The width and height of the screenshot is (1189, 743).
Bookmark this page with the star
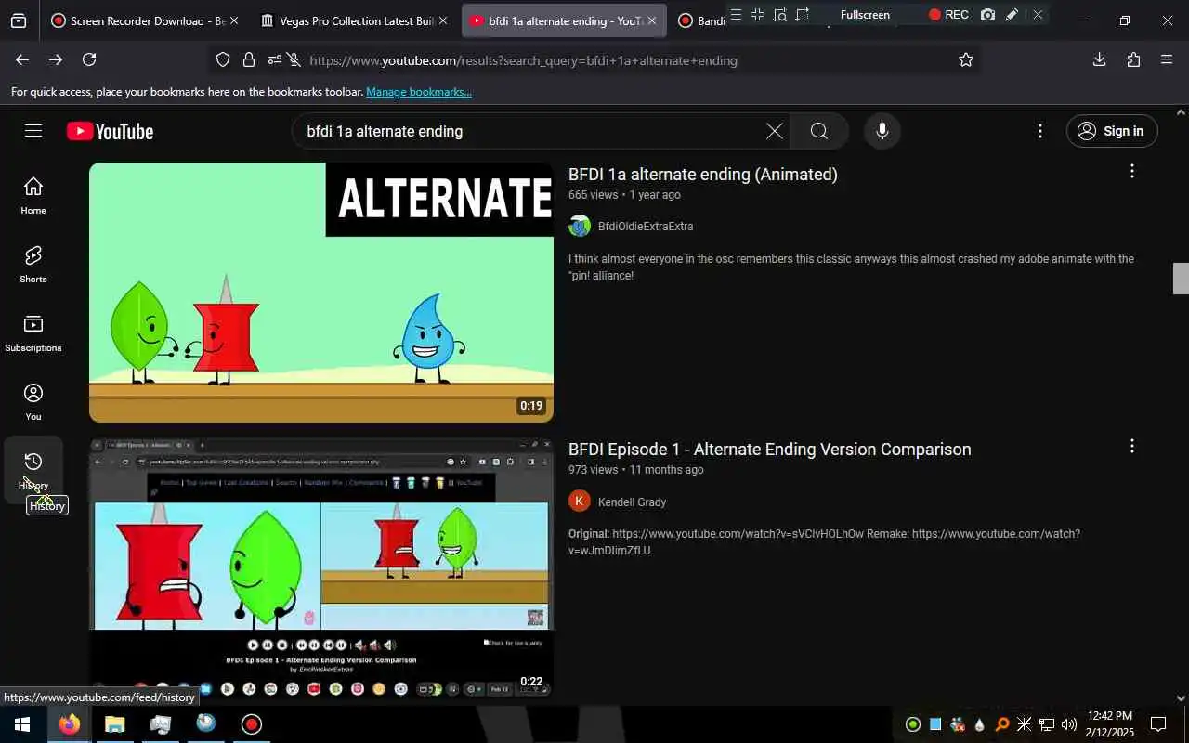[x=966, y=59]
